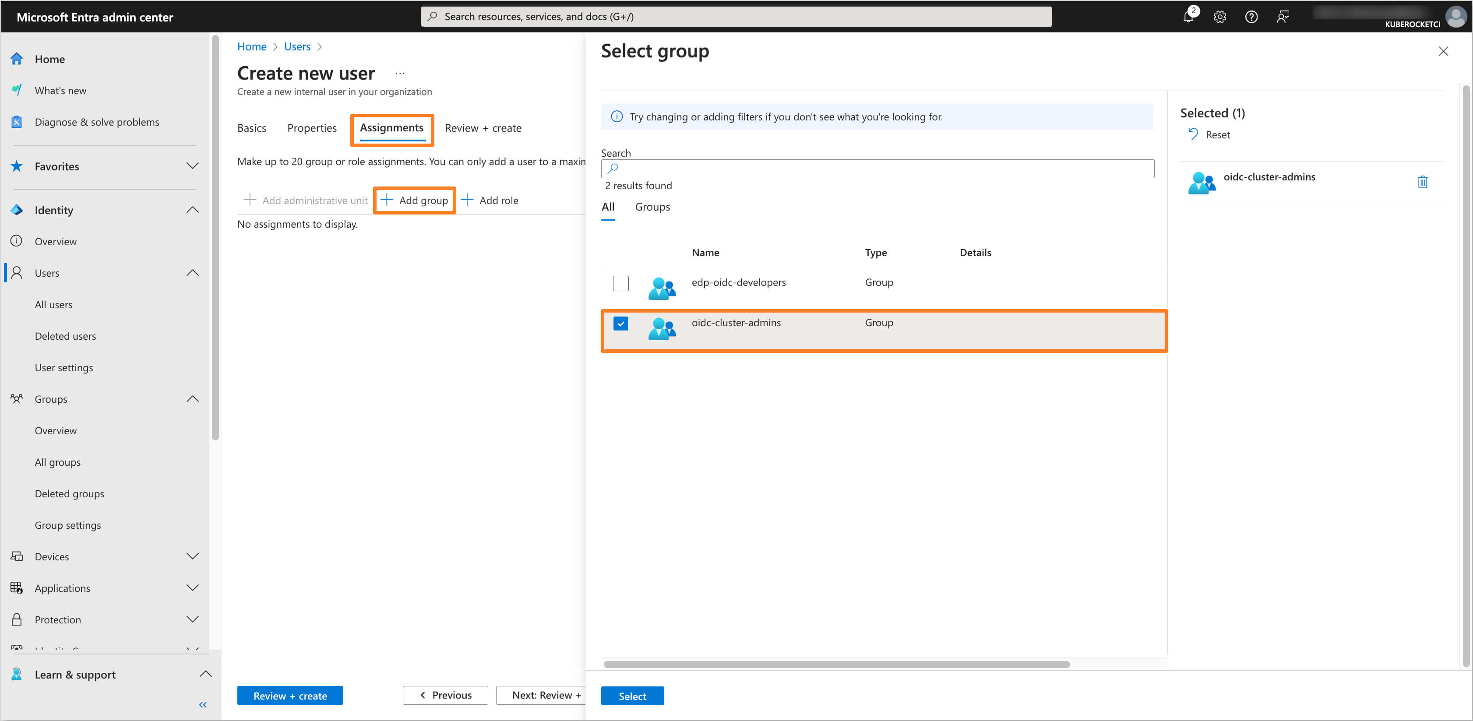Open the feedback icon in header
Image resolution: width=1473 pixels, height=721 pixels.
(x=1283, y=17)
